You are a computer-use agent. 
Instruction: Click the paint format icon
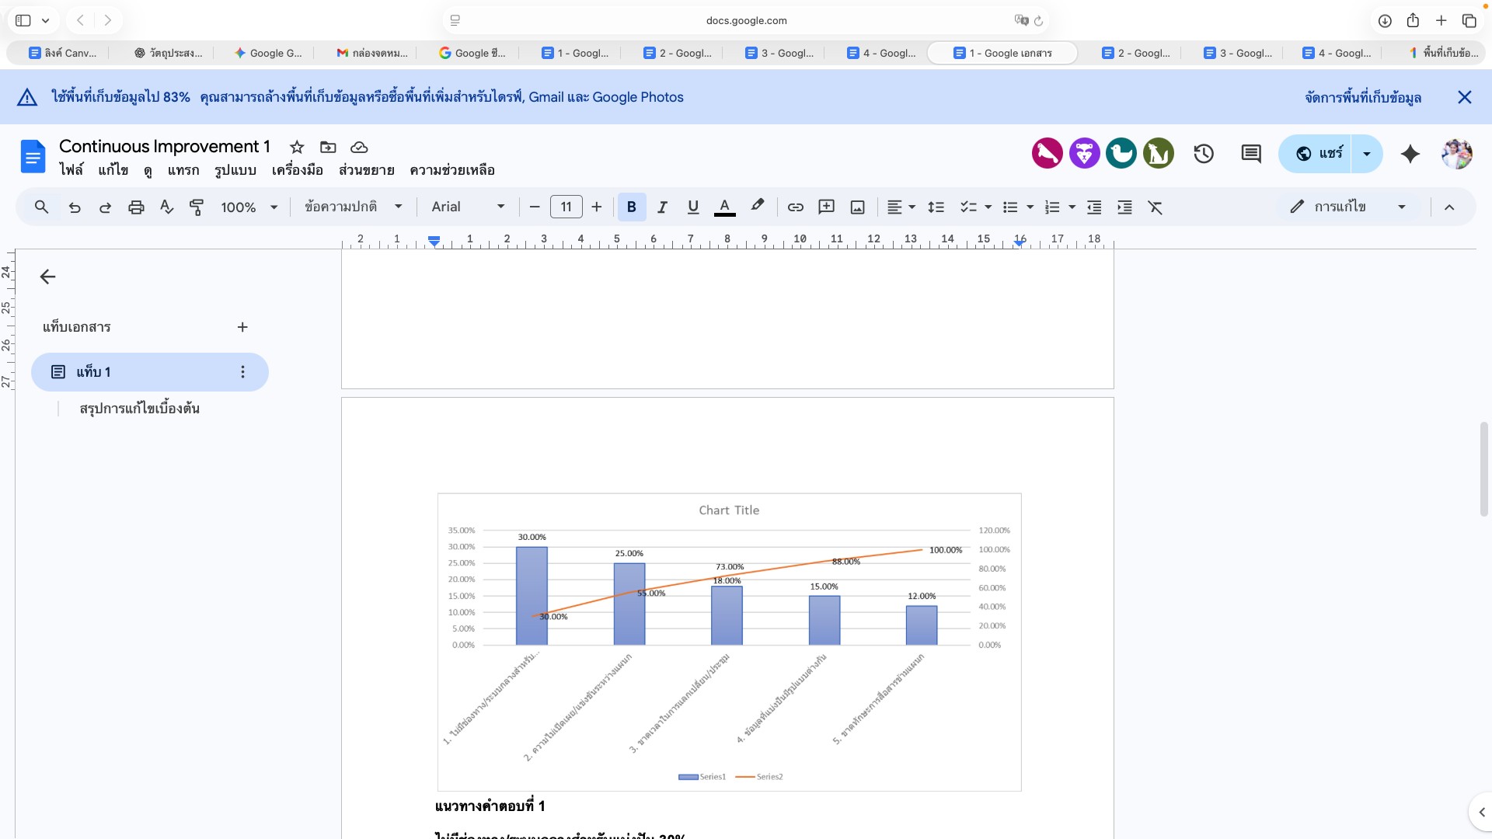pyautogui.click(x=197, y=207)
